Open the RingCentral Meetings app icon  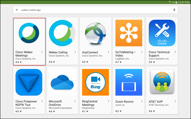[96, 82]
